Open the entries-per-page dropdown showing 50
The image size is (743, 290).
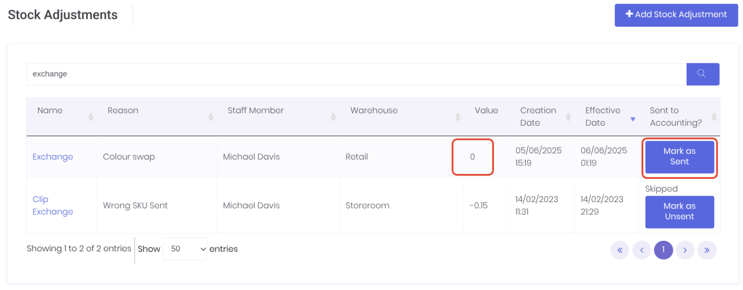click(x=185, y=249)
